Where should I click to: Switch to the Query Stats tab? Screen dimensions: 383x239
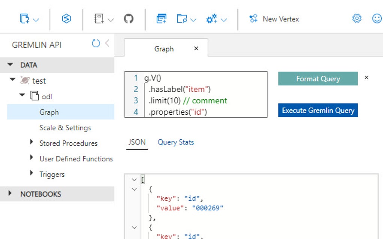pos(175,142)
